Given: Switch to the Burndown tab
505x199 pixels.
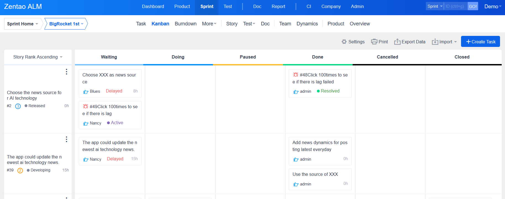Looking at the screenshot, I should pos(186,24).
